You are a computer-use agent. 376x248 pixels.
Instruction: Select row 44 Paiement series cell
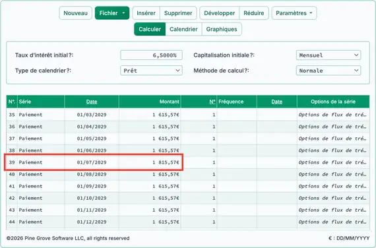click(x=41, y=222)
